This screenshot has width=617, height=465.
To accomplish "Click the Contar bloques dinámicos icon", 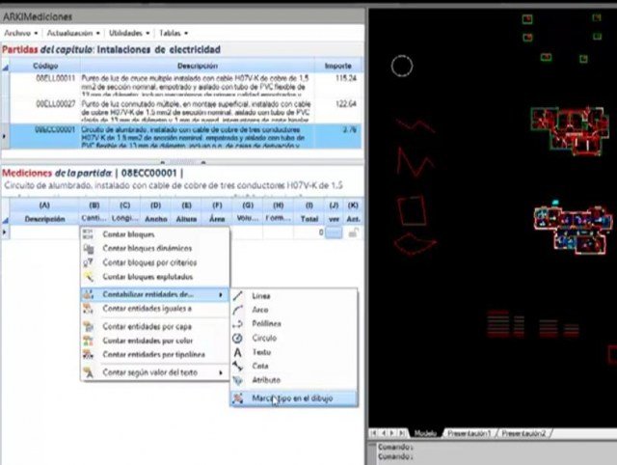I will click(88, 249).
